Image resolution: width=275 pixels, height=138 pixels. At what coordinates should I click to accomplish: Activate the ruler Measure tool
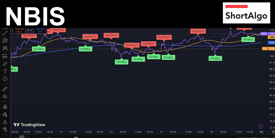point(5,89)
